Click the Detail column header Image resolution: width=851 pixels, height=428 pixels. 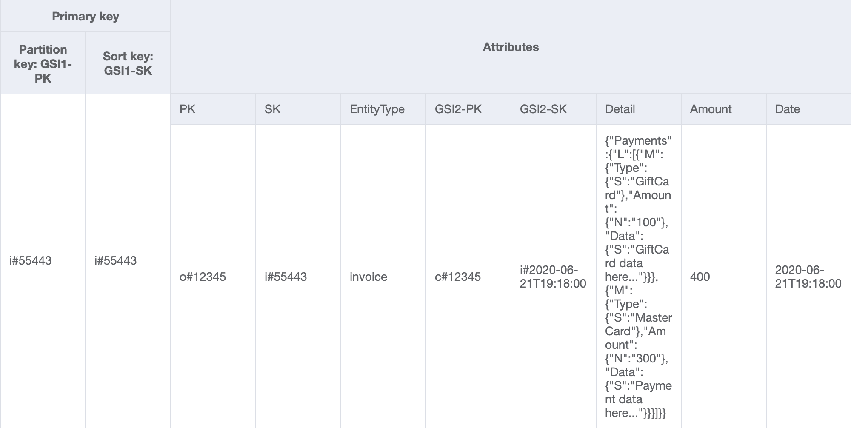point(620,109)
